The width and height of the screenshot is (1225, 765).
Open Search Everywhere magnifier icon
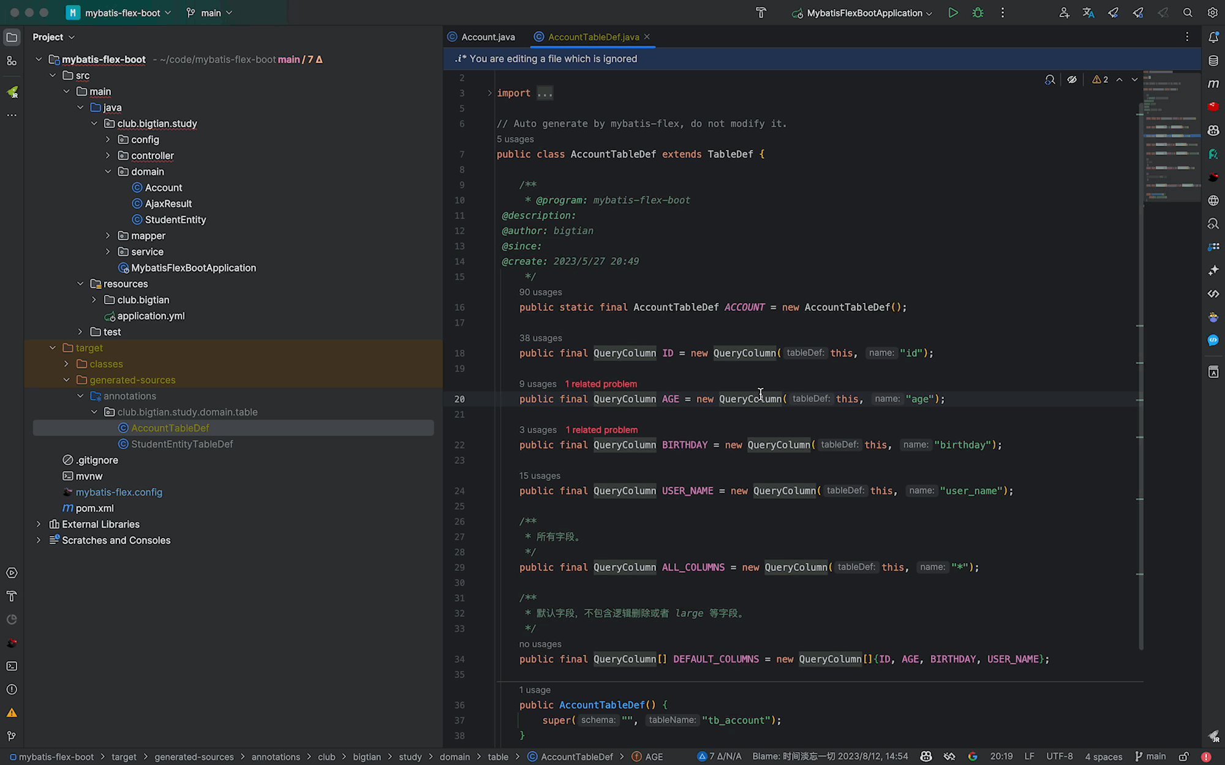tap(1188, 13)
